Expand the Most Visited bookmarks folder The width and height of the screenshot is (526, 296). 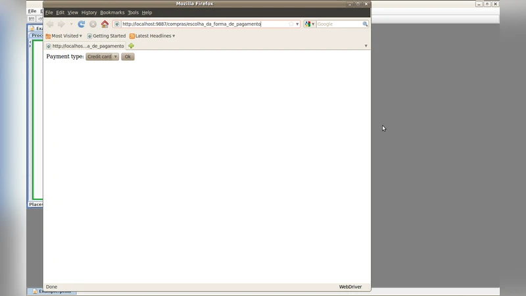[64, 36]
